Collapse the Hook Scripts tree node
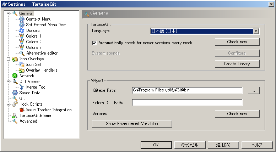The image size is (276, 152). tap(8, 104)
